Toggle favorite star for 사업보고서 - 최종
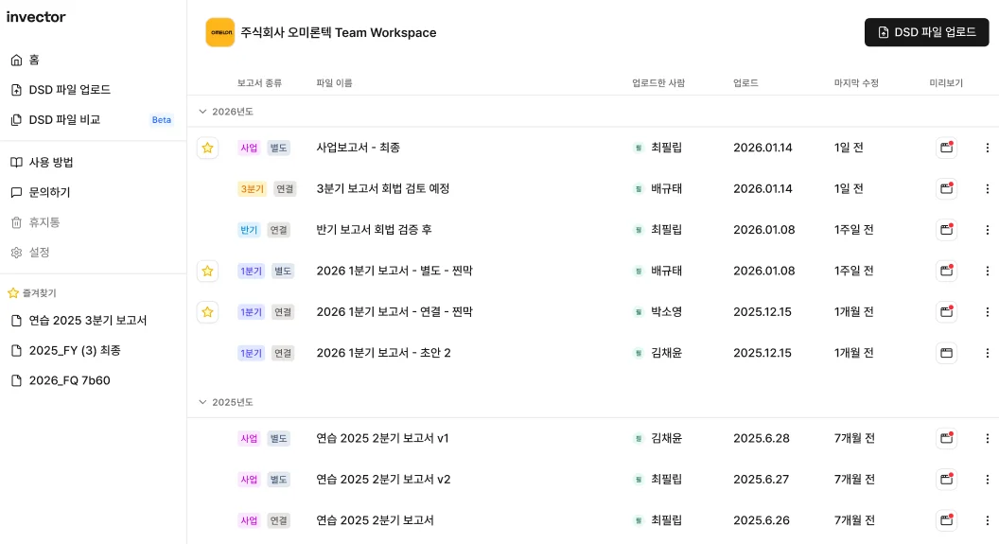999x544 pixels. [x=207, y=148]
